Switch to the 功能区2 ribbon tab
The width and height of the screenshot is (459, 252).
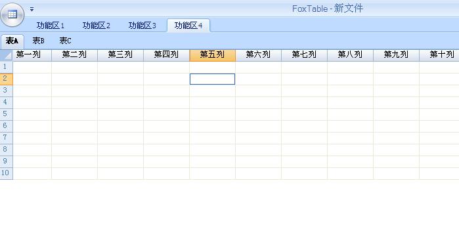point(96,26)
